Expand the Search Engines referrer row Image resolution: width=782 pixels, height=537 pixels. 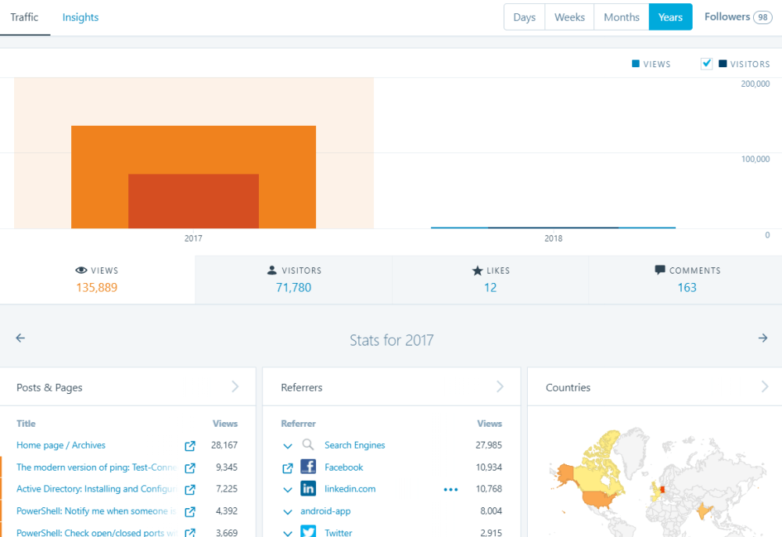[288, 446]
